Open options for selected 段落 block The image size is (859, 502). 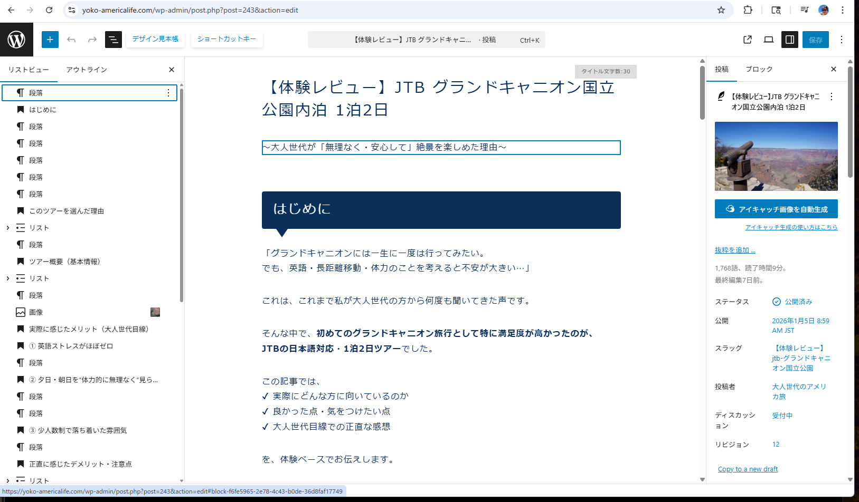(x=168, y=93)
